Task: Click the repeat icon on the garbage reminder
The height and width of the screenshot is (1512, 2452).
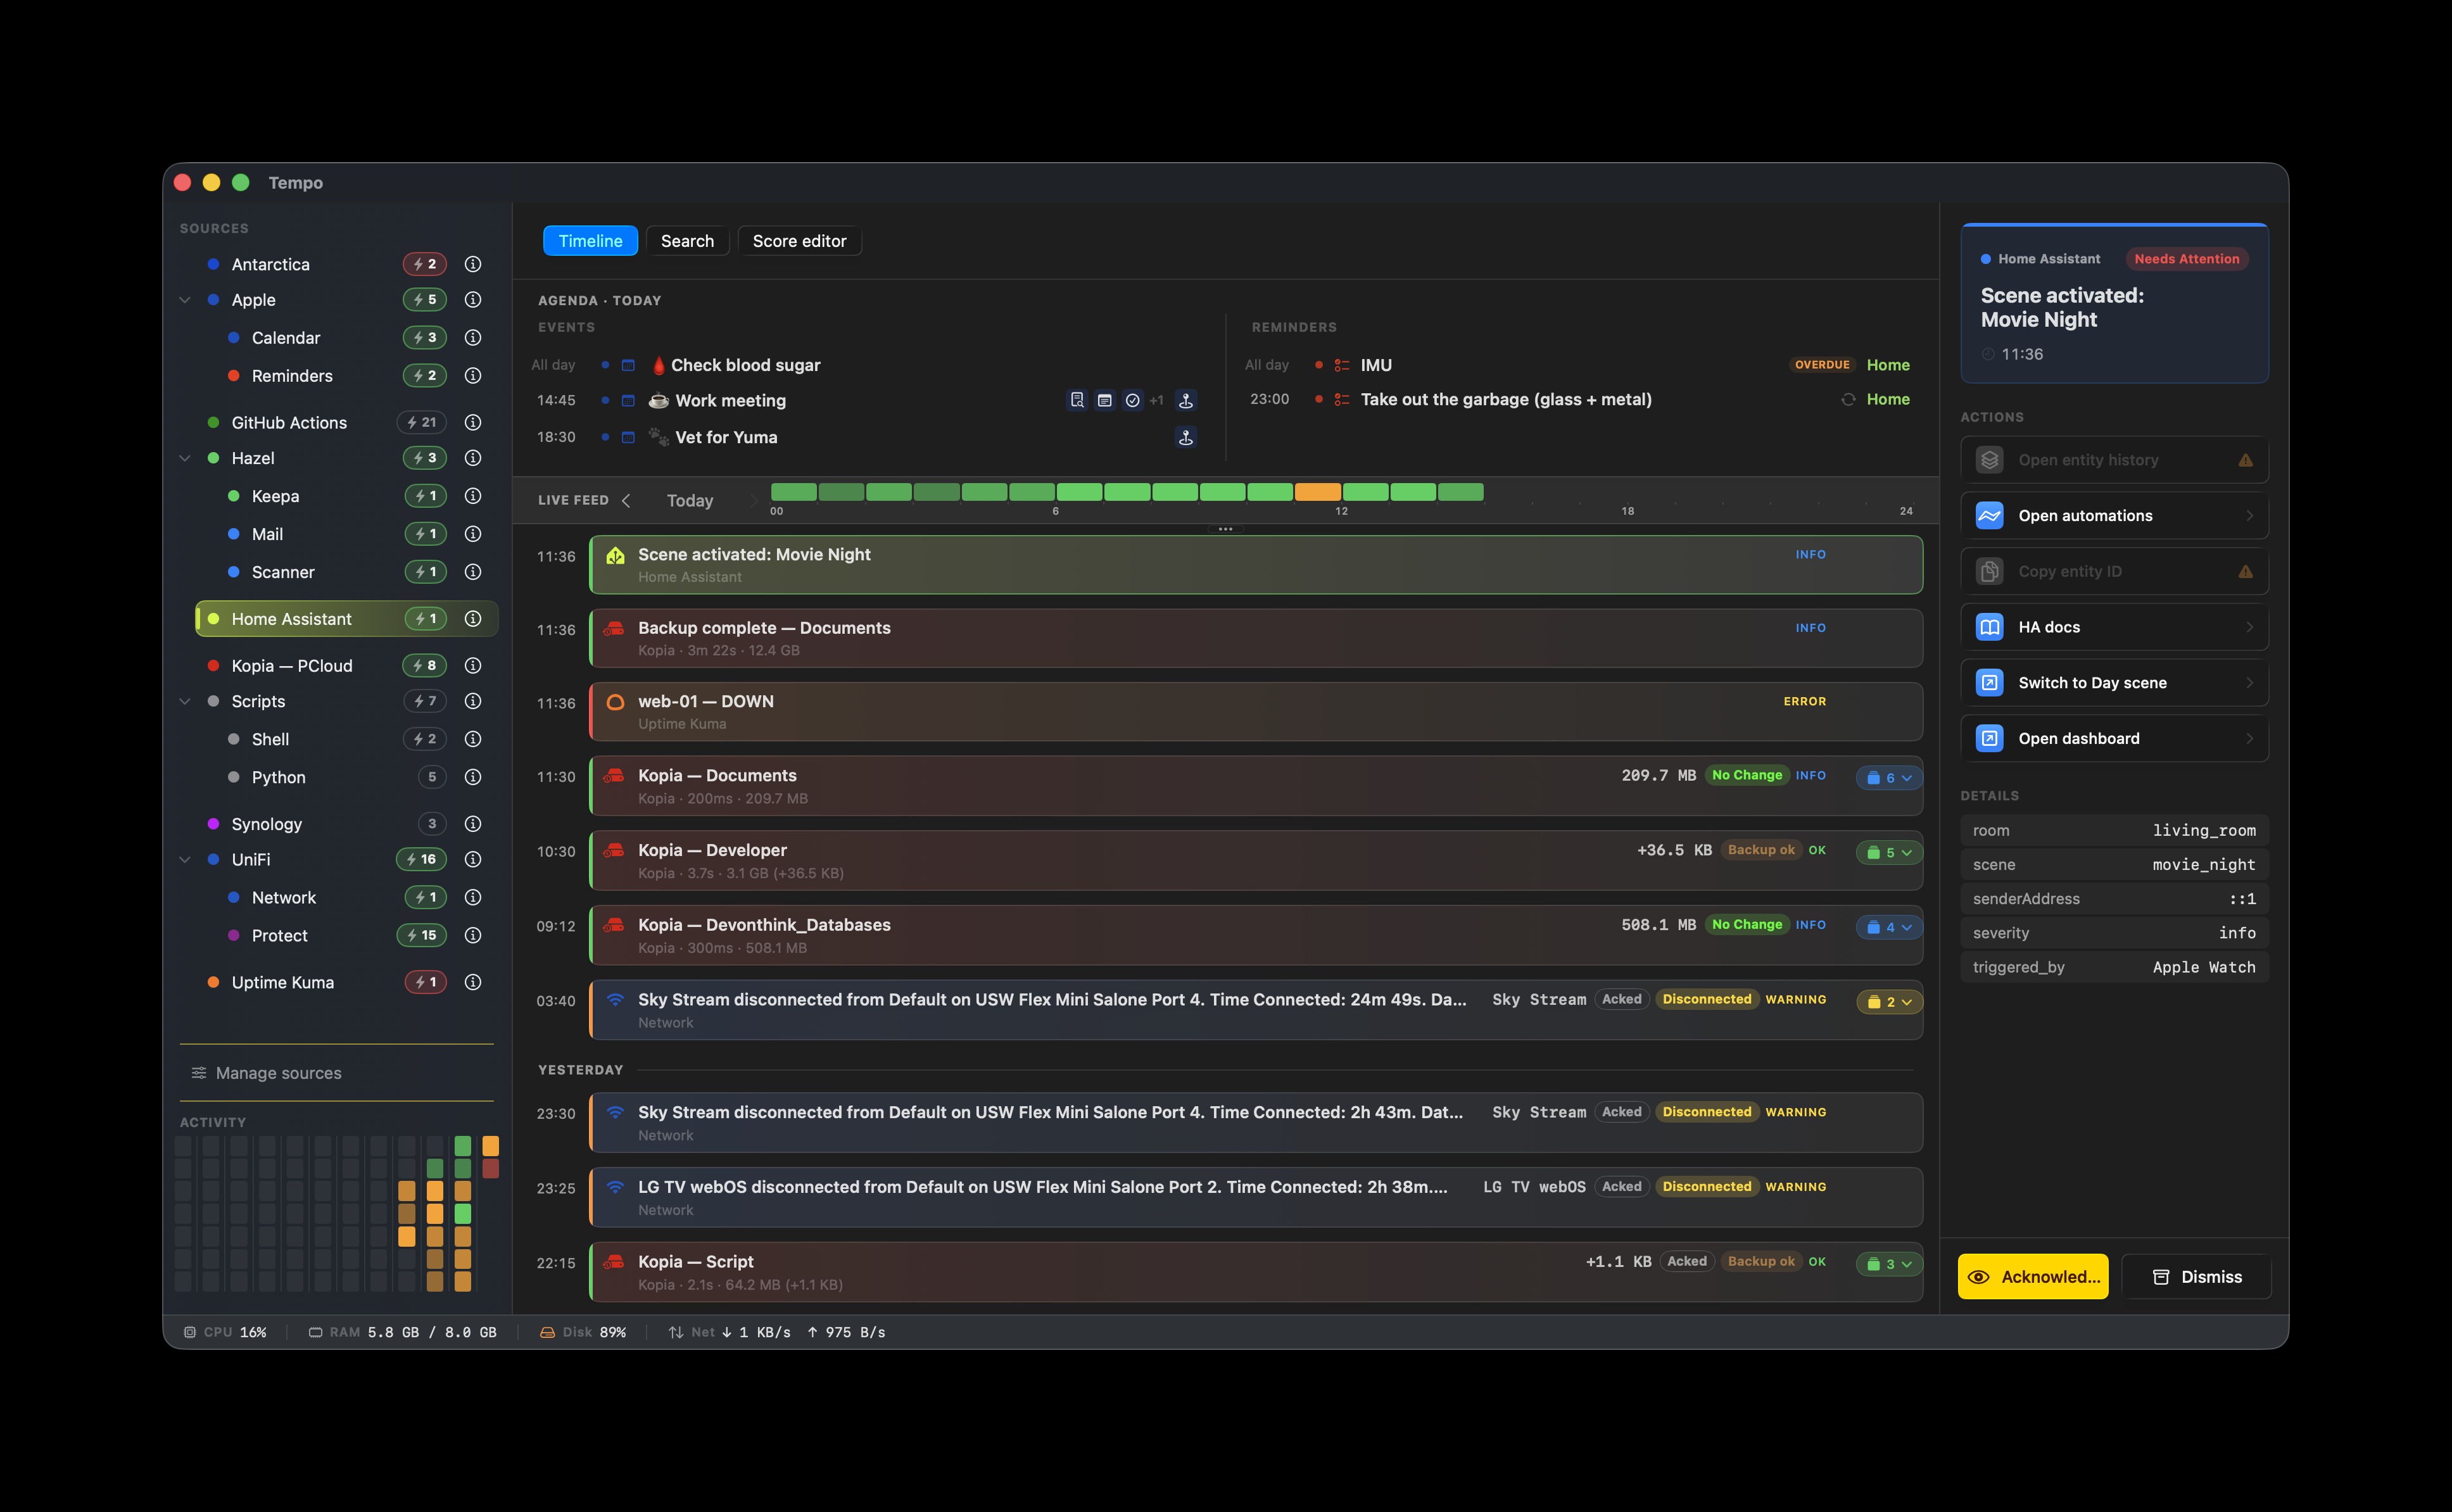Action: pyautogui.click(x=1848, y=399)
